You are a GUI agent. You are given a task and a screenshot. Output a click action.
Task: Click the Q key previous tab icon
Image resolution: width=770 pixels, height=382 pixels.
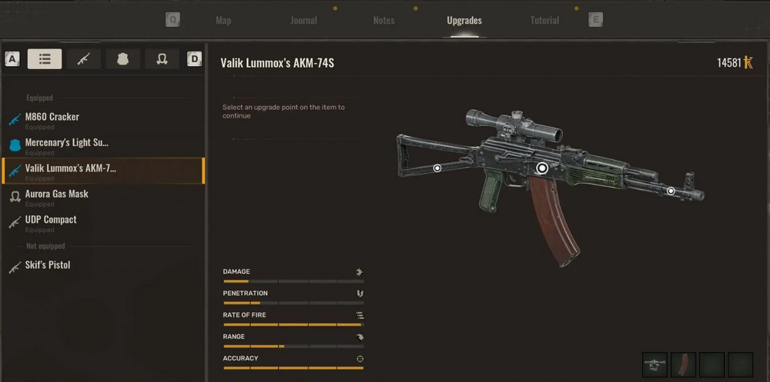tap(172, 20)
